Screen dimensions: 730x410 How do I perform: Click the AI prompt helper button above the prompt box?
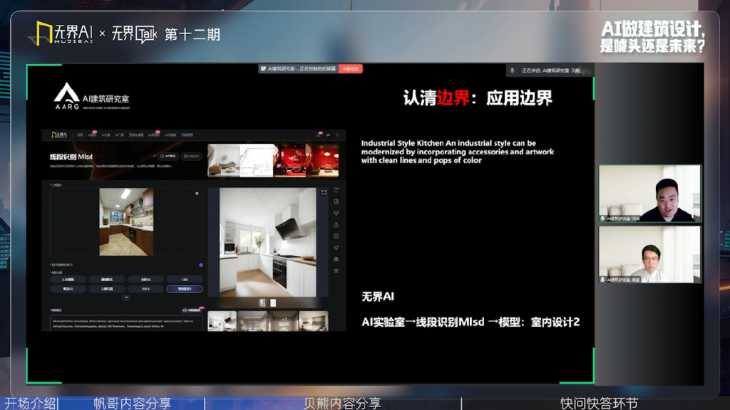click(192, 310)
